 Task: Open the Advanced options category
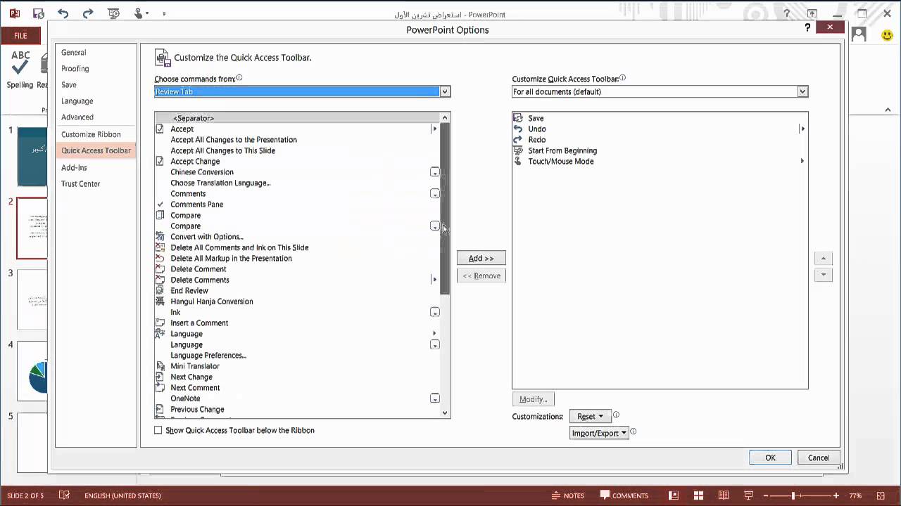pos(77,117)
